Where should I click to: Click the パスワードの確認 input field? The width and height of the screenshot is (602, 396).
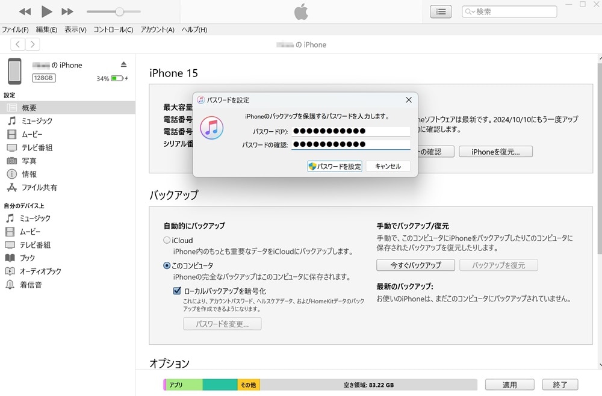click(x=350, y=144)
